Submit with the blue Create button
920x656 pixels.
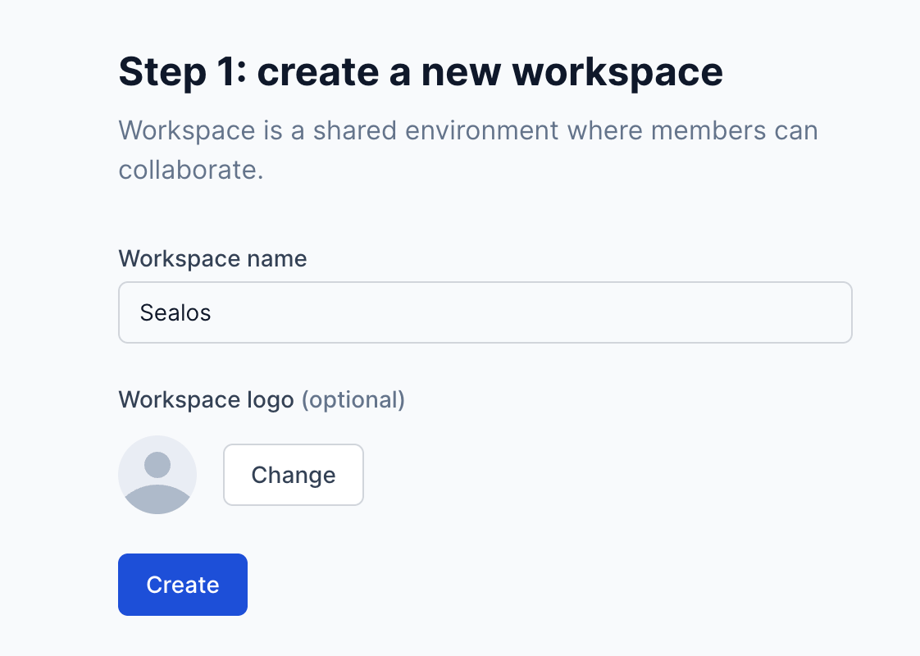click(x=183, y=585)
